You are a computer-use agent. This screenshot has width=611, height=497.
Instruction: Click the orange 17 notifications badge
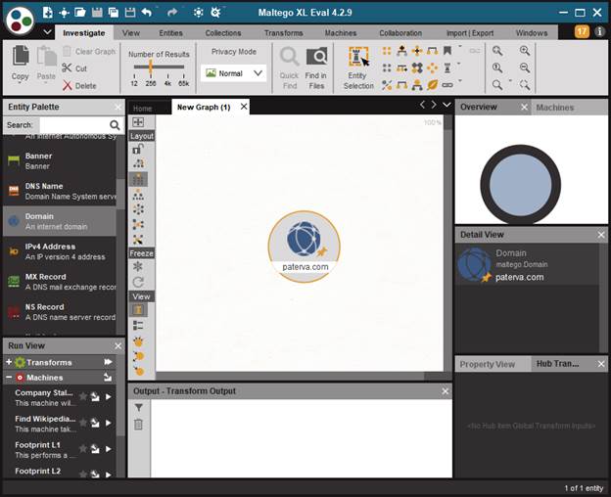581,31
